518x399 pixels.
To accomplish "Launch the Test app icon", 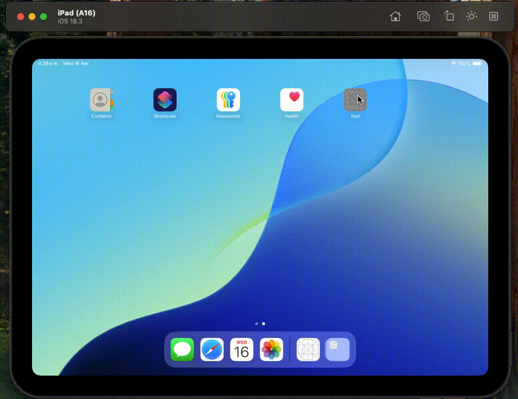I will [355, 100].
